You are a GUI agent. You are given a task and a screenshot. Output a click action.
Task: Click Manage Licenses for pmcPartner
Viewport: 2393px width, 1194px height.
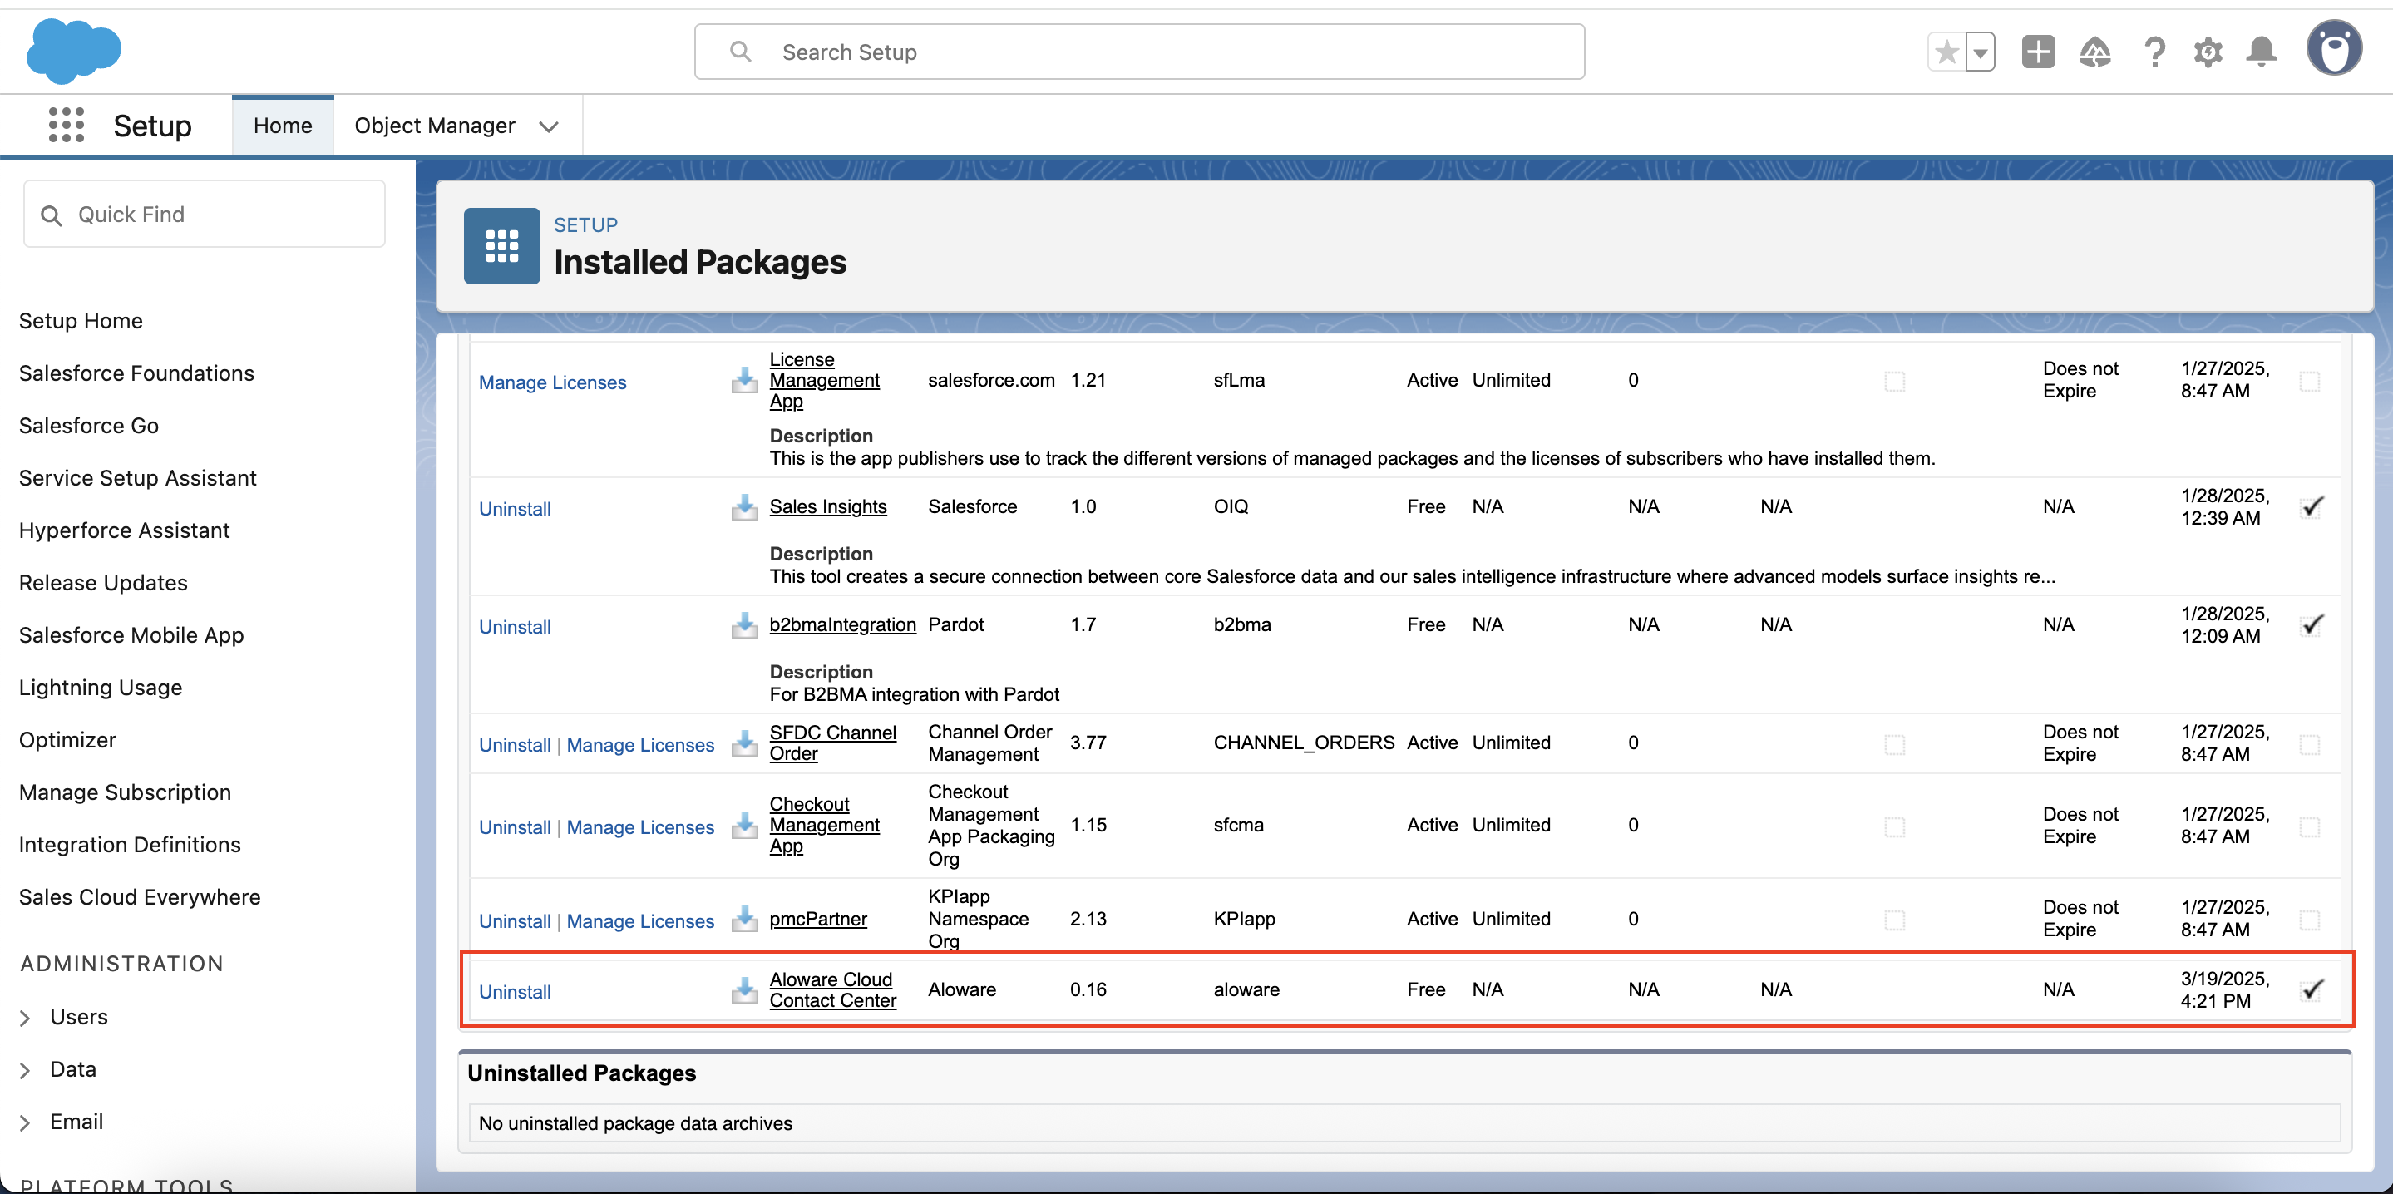640,922
